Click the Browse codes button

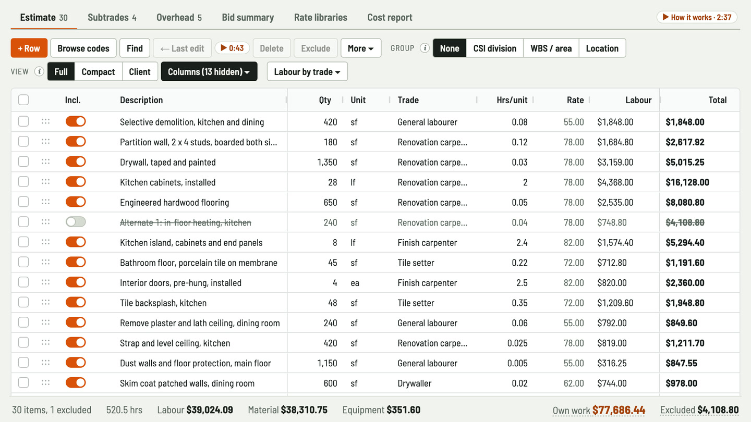coord(83,48)
